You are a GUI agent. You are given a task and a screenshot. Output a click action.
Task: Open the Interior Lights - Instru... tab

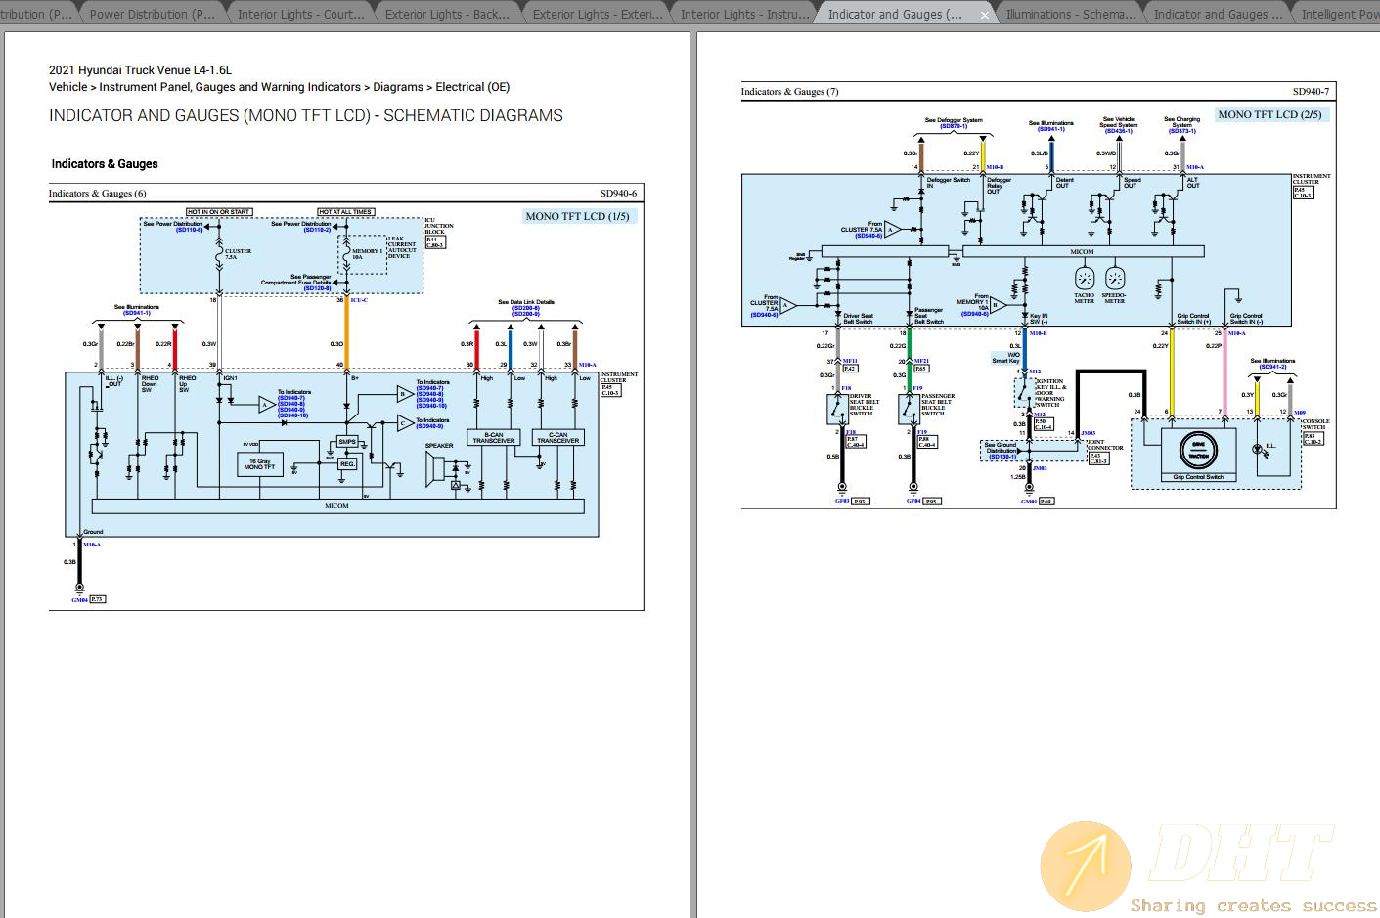744,14
